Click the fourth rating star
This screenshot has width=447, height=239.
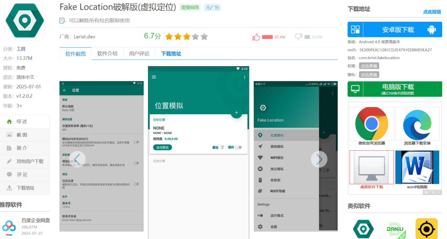195,37
